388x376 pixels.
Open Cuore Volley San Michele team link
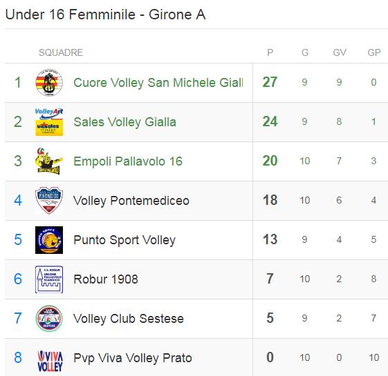(x=158, y=83)
